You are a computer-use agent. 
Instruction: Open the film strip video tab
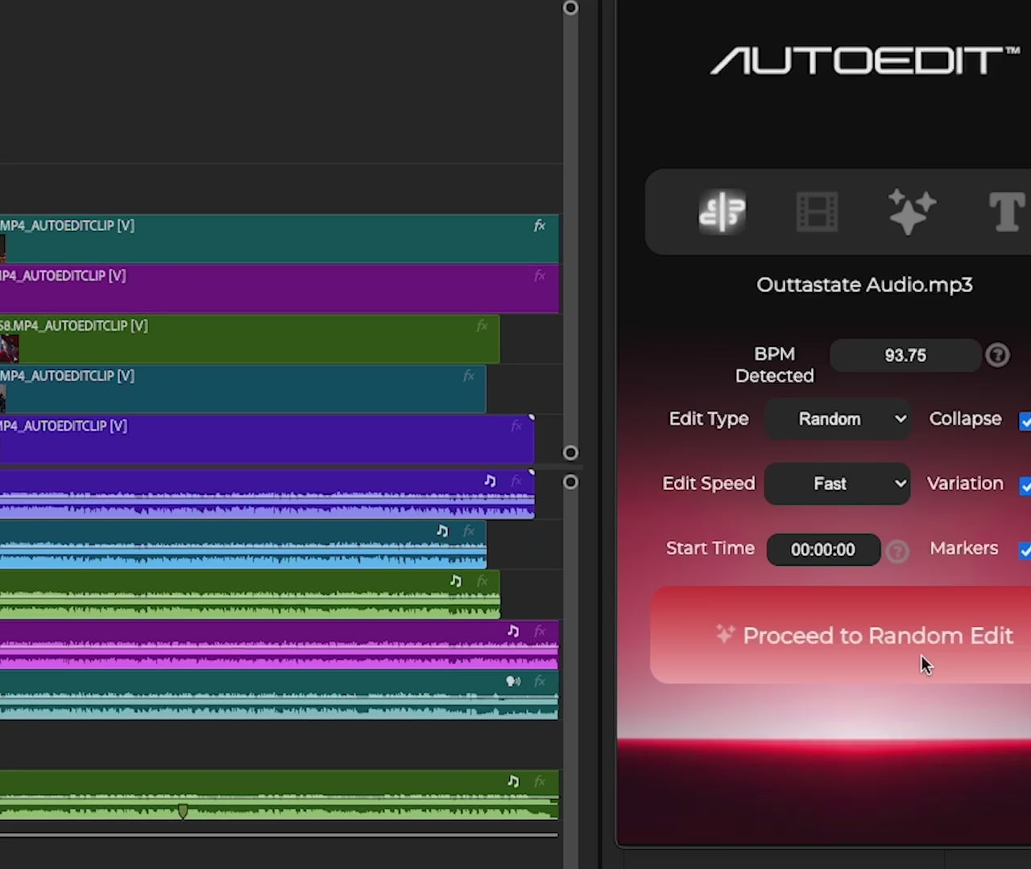(817, 212)
